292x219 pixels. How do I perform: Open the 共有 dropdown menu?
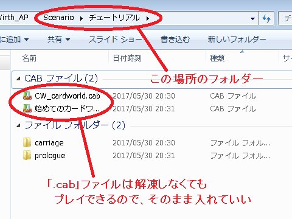pos(59,39)
